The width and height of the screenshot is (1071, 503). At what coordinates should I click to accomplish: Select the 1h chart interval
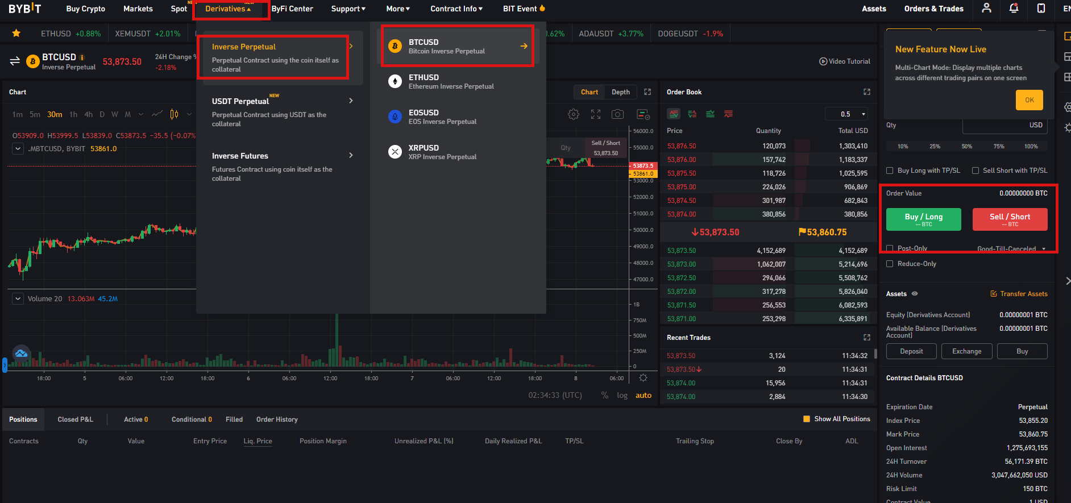tap(73, 114)
